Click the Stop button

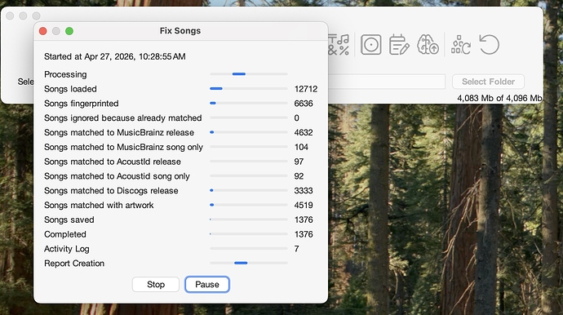pos(156,285)
